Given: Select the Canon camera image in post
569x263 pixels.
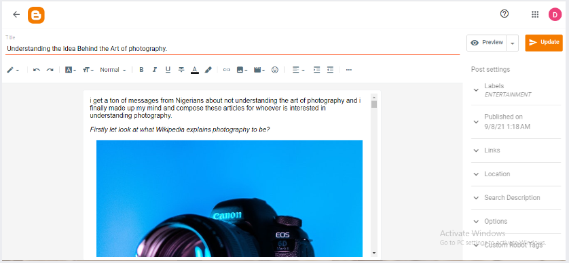Looking at the screenshot, I should tap(230, 199).
